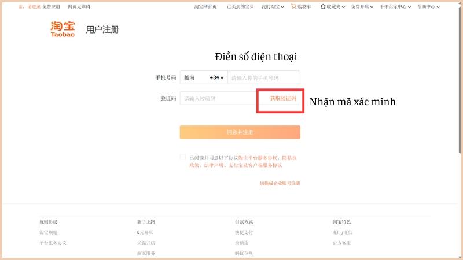Open 快捷支付 footer link
Image resolution: width=463 pixels, height=260 pixels.
coord(244,232)
